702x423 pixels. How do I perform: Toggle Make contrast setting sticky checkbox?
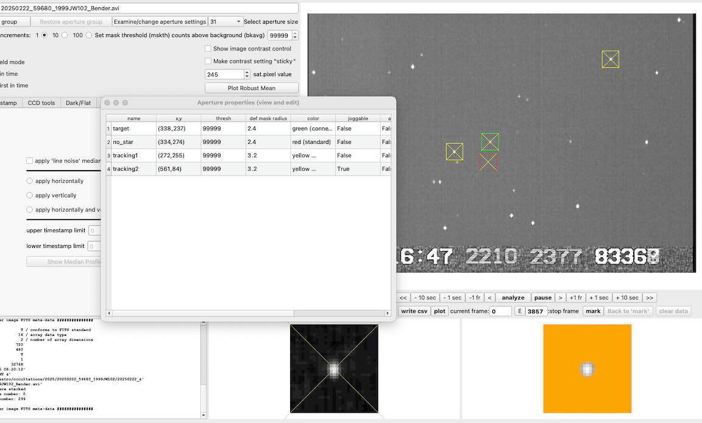(x=208, y=61)
